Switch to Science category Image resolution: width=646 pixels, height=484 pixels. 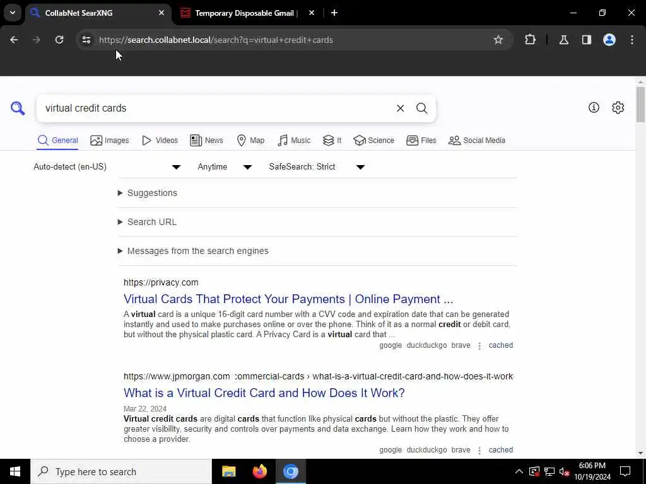373,141
